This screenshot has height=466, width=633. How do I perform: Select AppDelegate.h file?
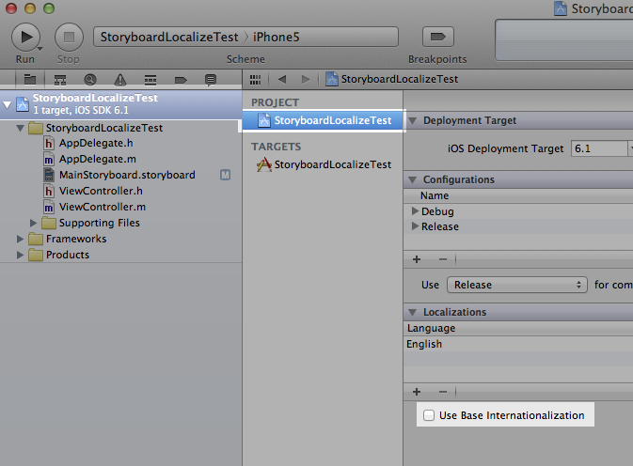(x=96, y=143)
